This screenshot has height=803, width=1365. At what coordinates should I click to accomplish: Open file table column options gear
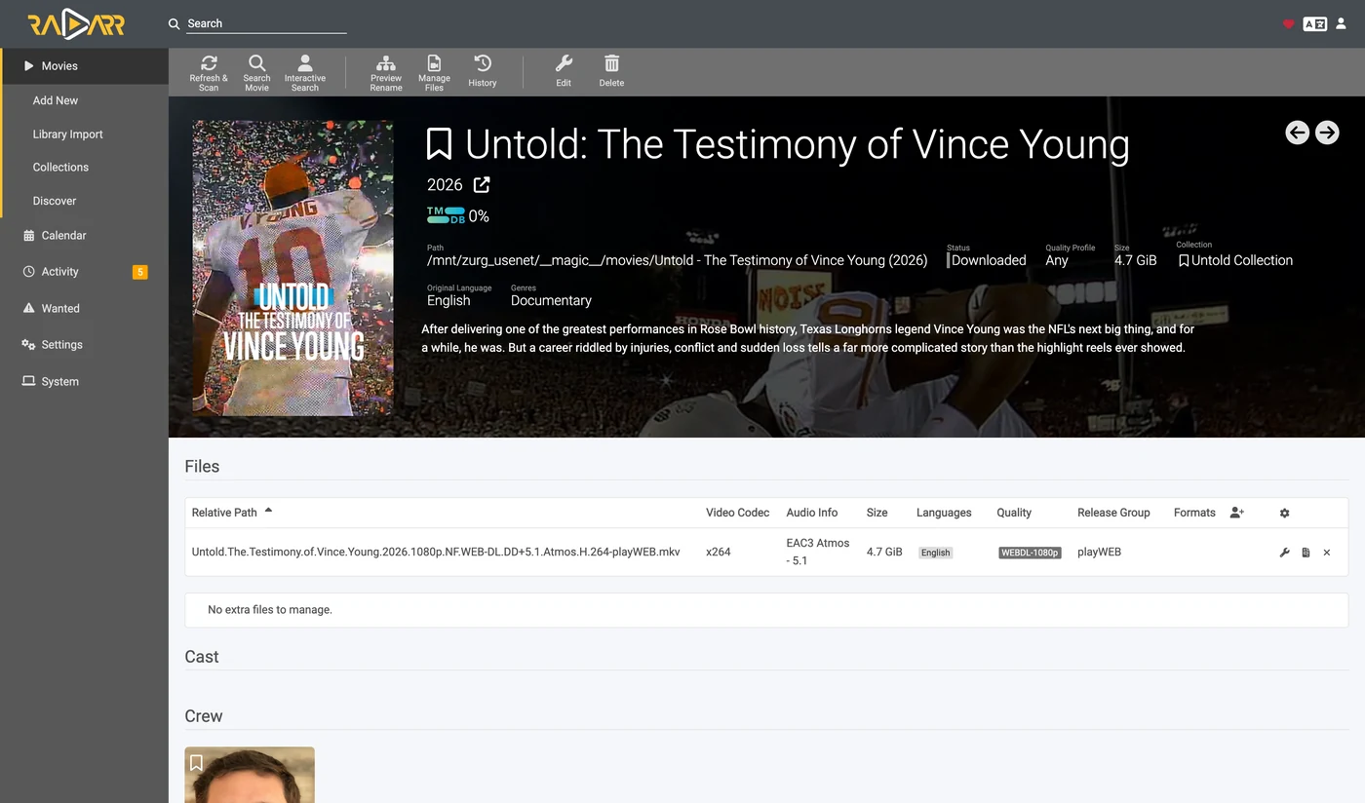1284,513
